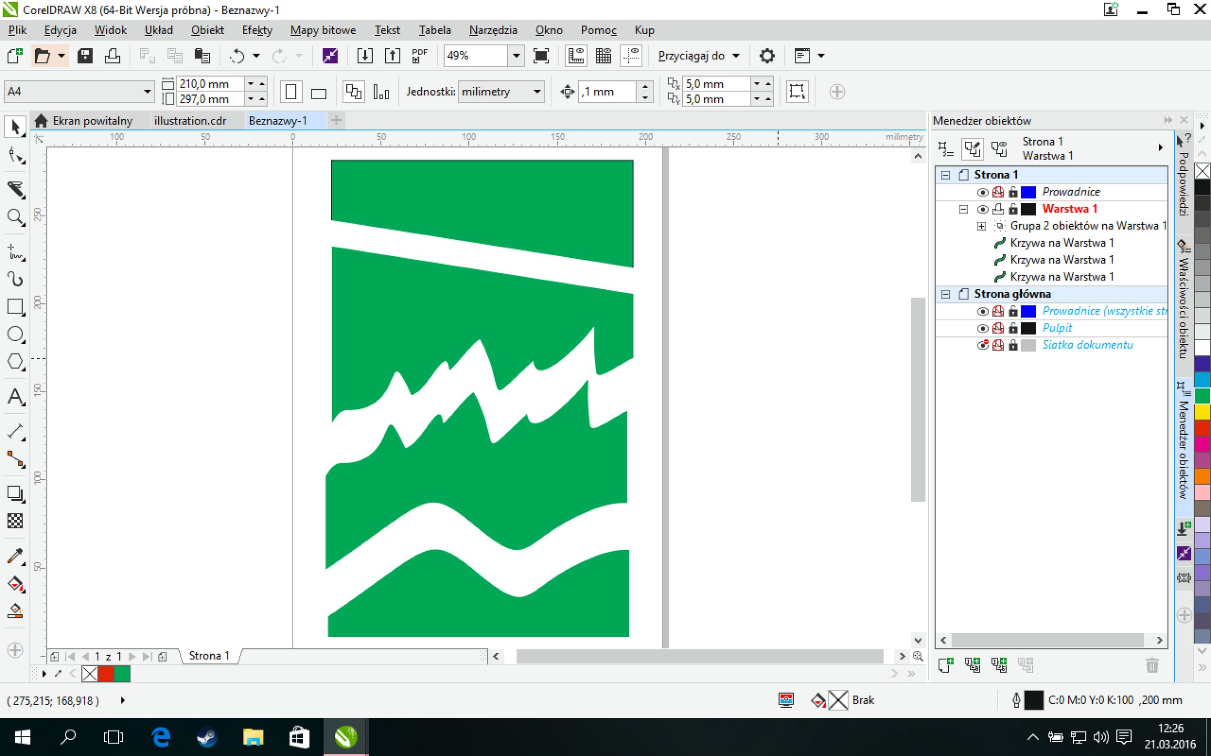The height and width of the screenshot is (756, 1211).
Task: Open Edge browser from taskbar
Action: [161, 737]
